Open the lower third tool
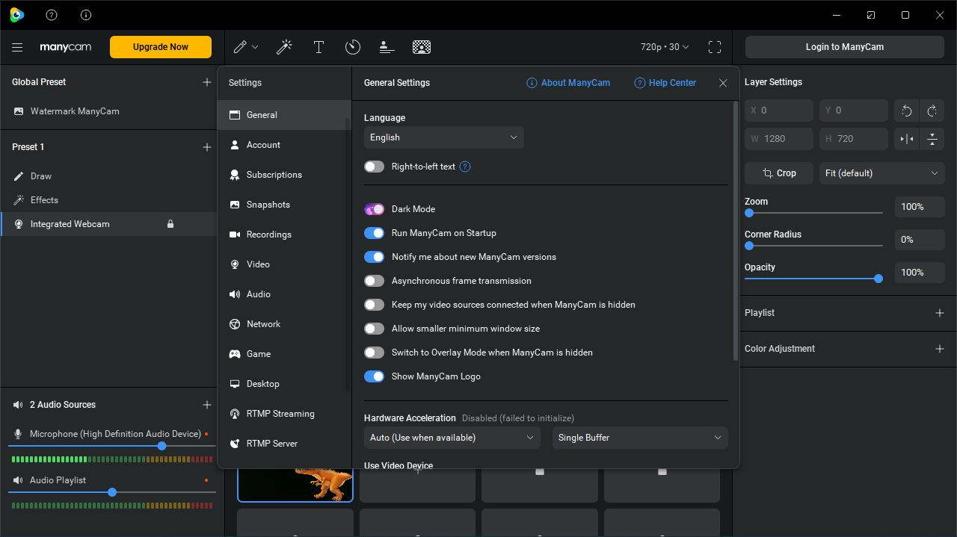Viewport: 957px width, 537px height. tap(387, 47)
